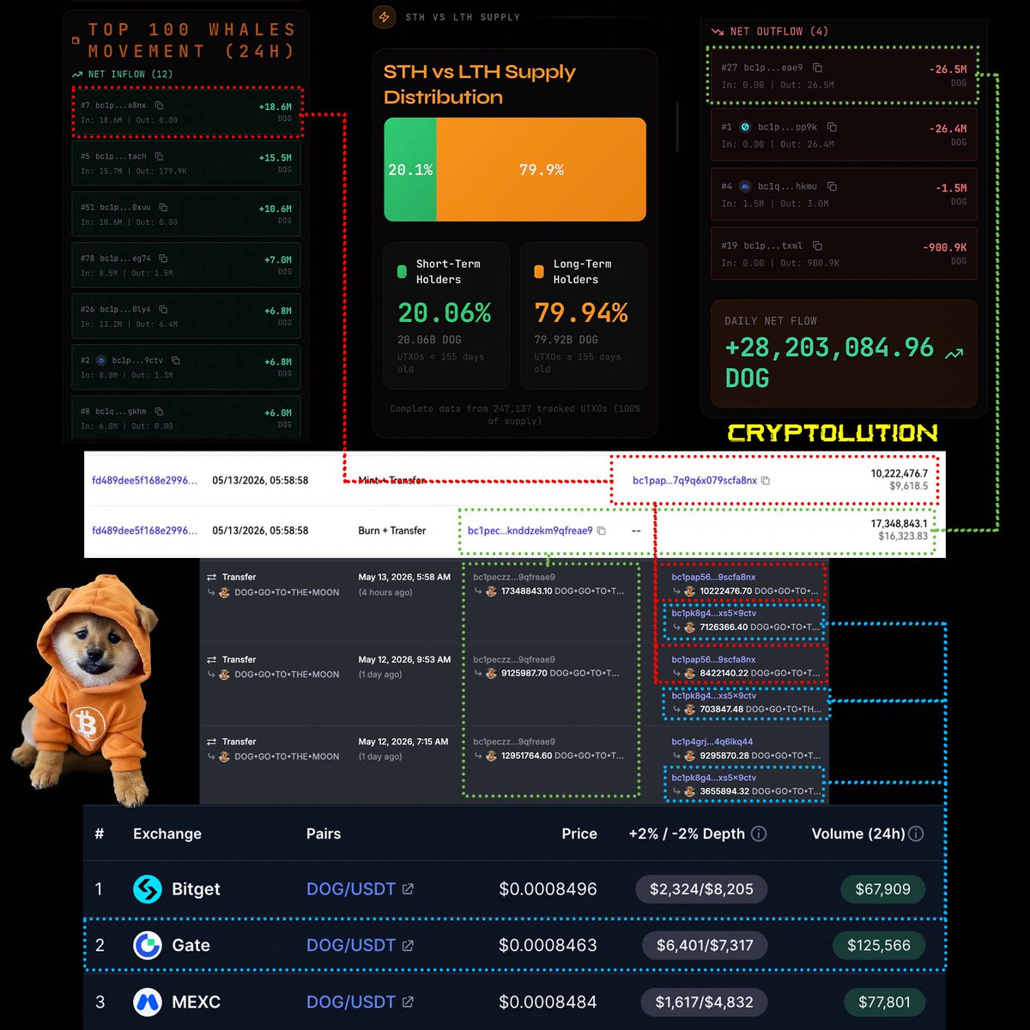Open info icon next to +2% / -2% Depth
This screenshot has height=1030, width=1030.
pos(759,833)
